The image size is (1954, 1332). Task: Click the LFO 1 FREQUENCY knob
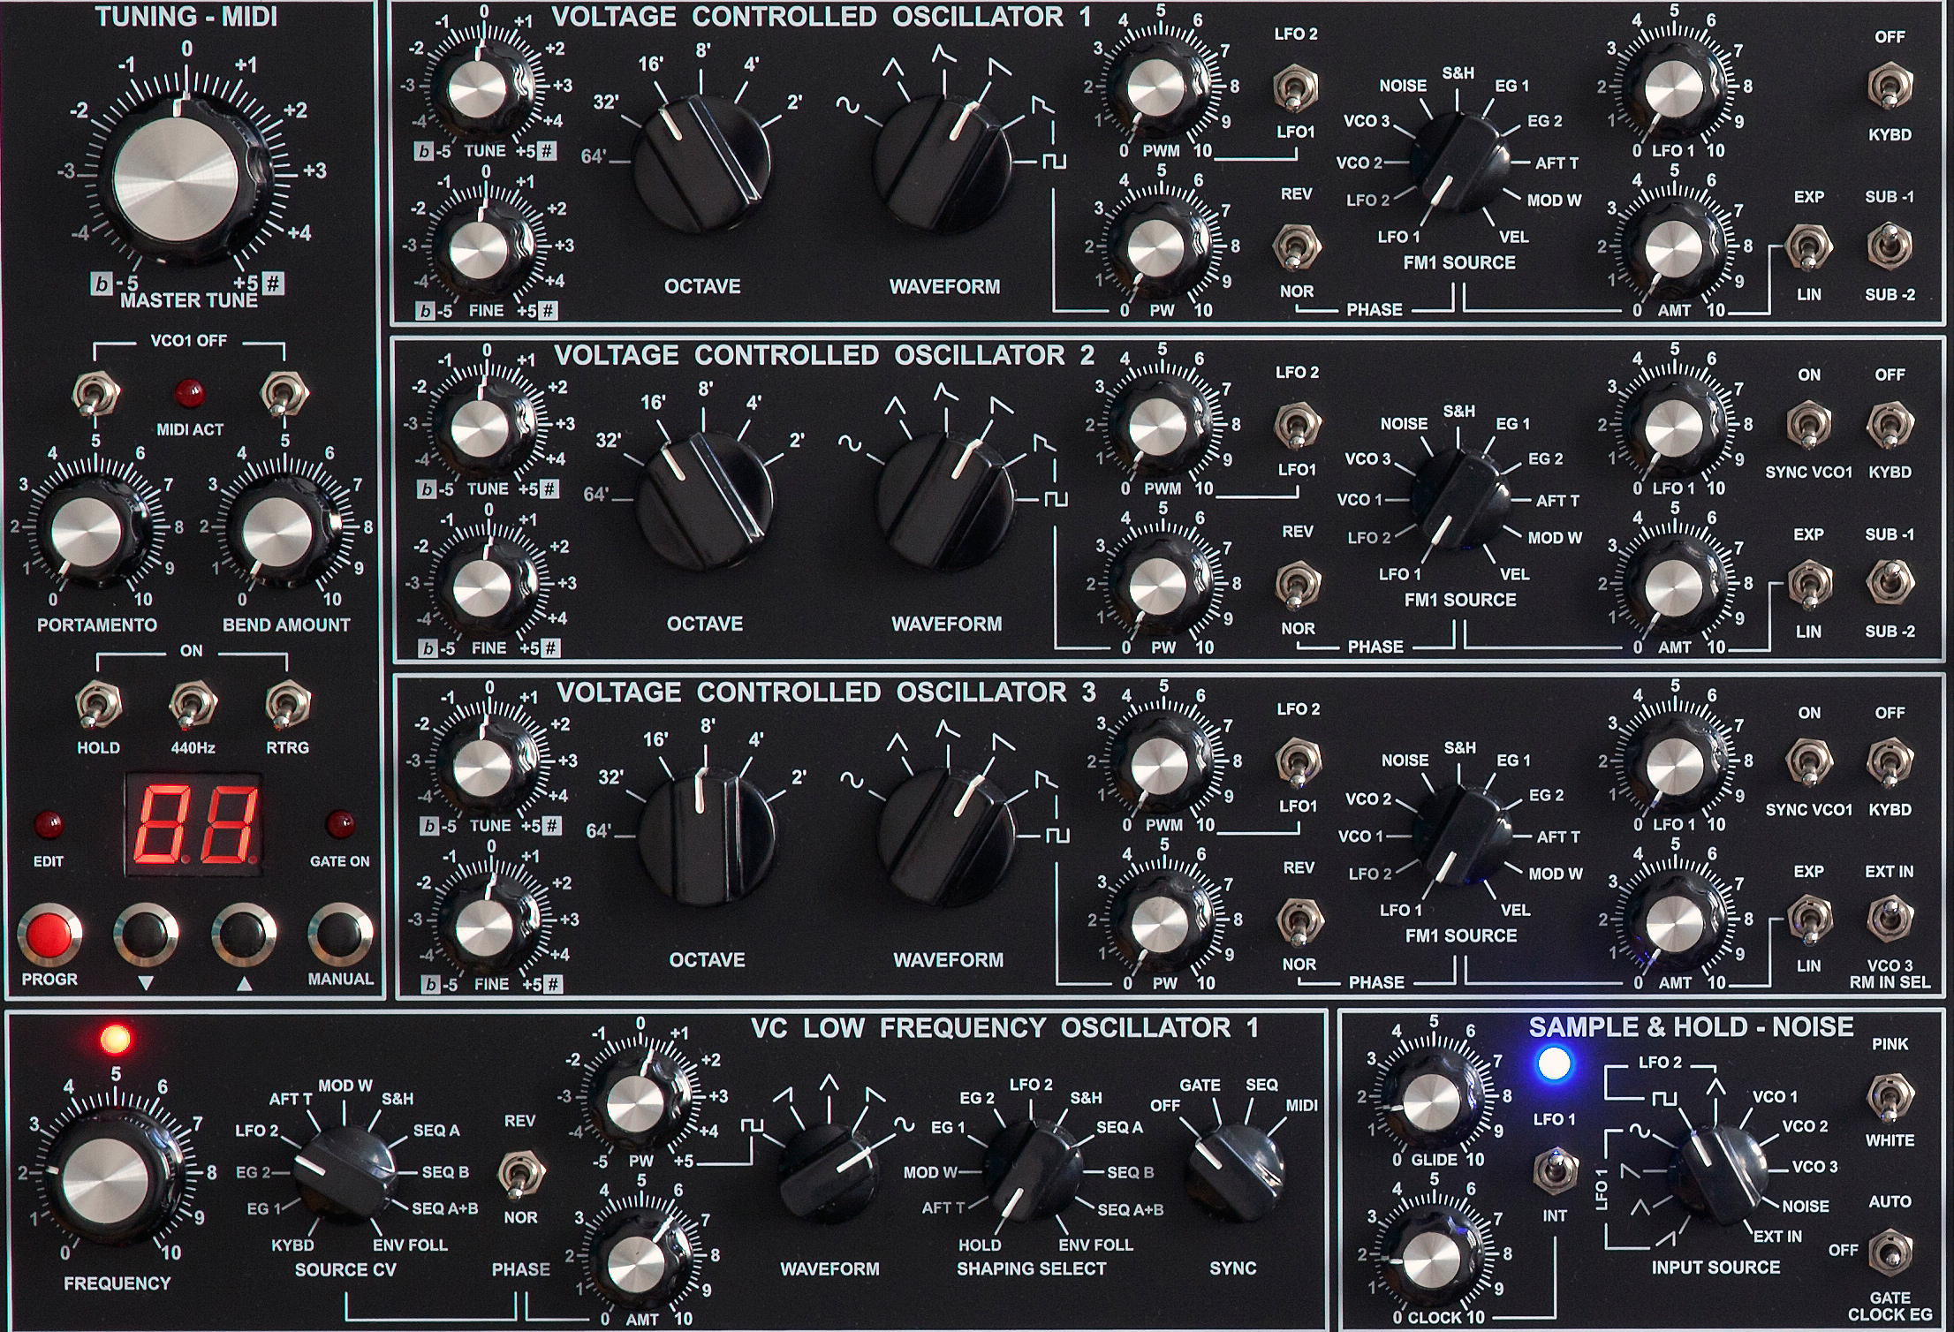tap(110, 1175)
